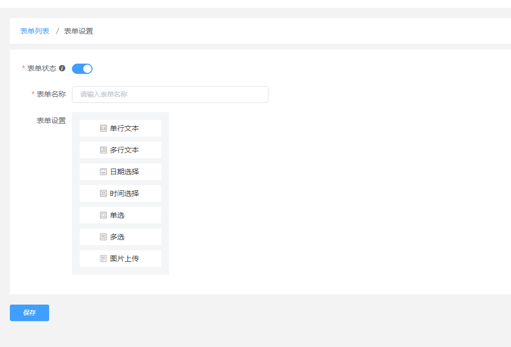Click the 日期选择 calendar icon
The width and height of the screenshot is (511, 347).
coord(103,172)
